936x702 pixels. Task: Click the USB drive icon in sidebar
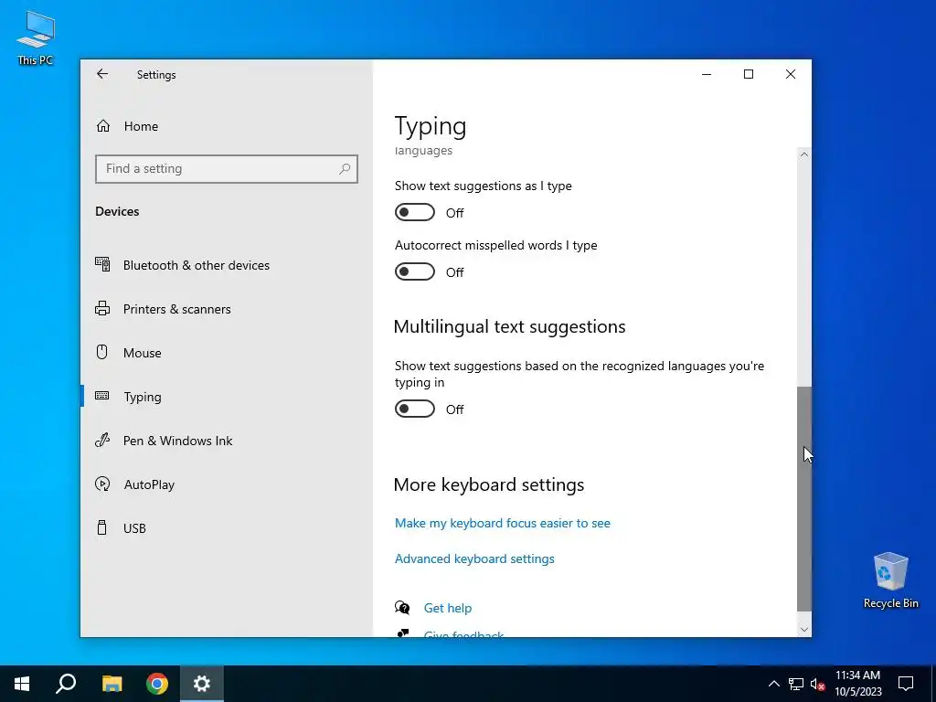coord(102,527)
